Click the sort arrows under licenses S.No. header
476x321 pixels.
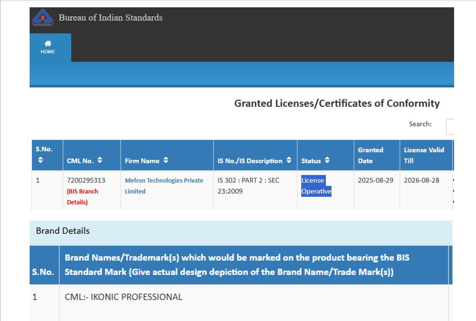click(40, 160)
